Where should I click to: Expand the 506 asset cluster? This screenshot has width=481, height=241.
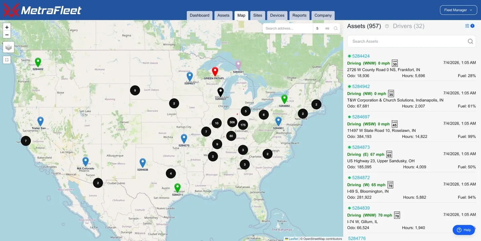(232, 122)
